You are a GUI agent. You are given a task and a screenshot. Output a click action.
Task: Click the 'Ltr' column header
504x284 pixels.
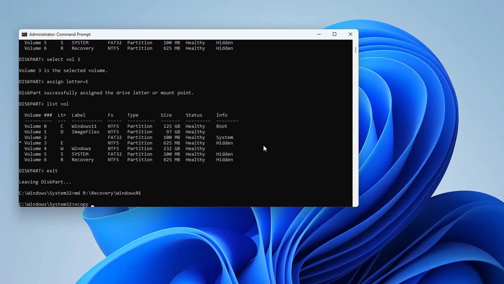62,115
